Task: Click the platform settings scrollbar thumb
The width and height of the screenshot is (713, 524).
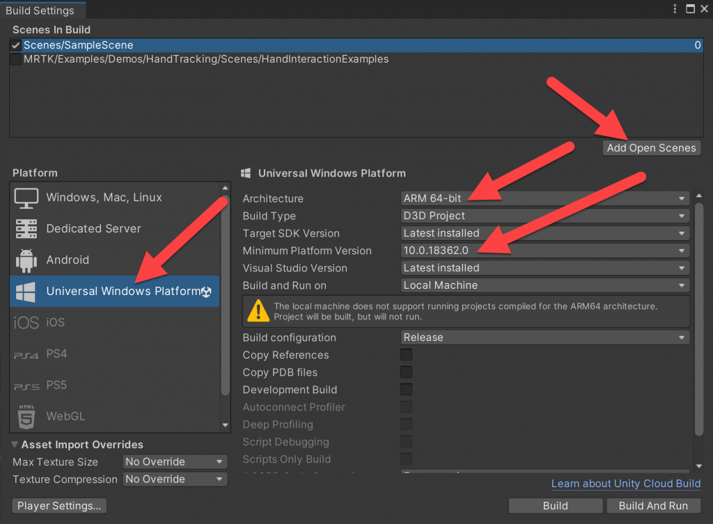Action: click(x=699, y=320)
